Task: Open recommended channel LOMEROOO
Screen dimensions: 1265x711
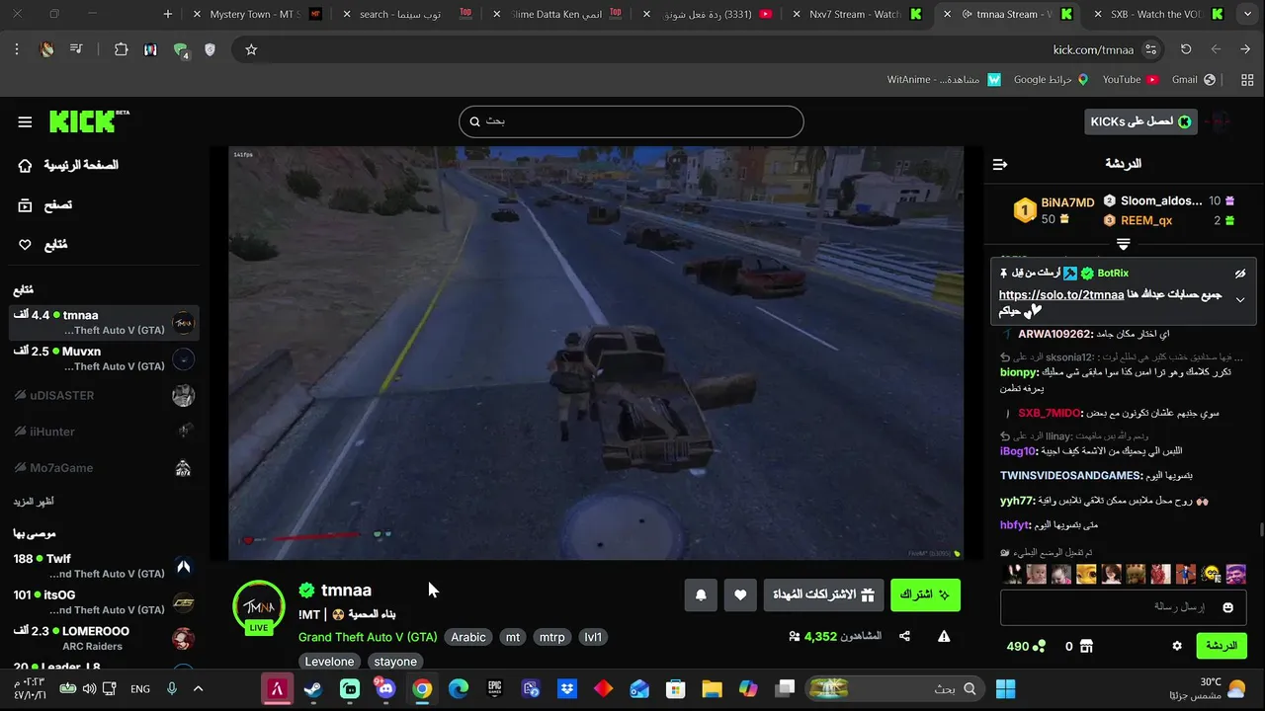Action: click(x=104, y=638)
